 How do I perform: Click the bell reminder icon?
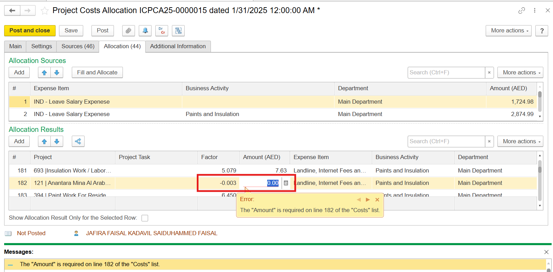(145, 31)
